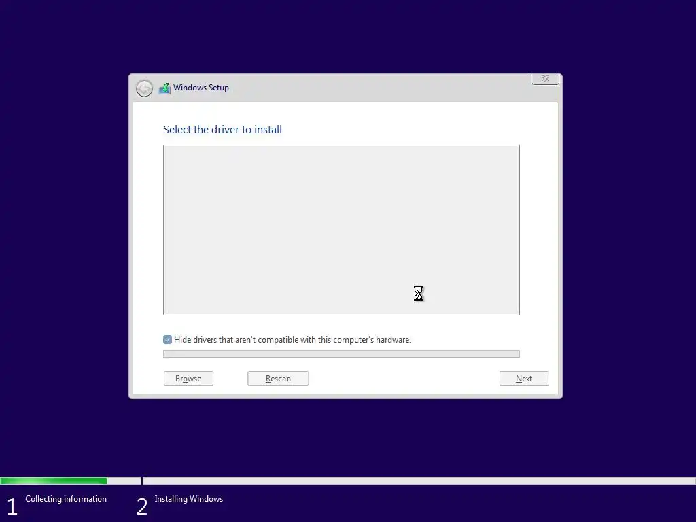Click the Next button
This screenshot has height=522, width=696.
point(524,379)
